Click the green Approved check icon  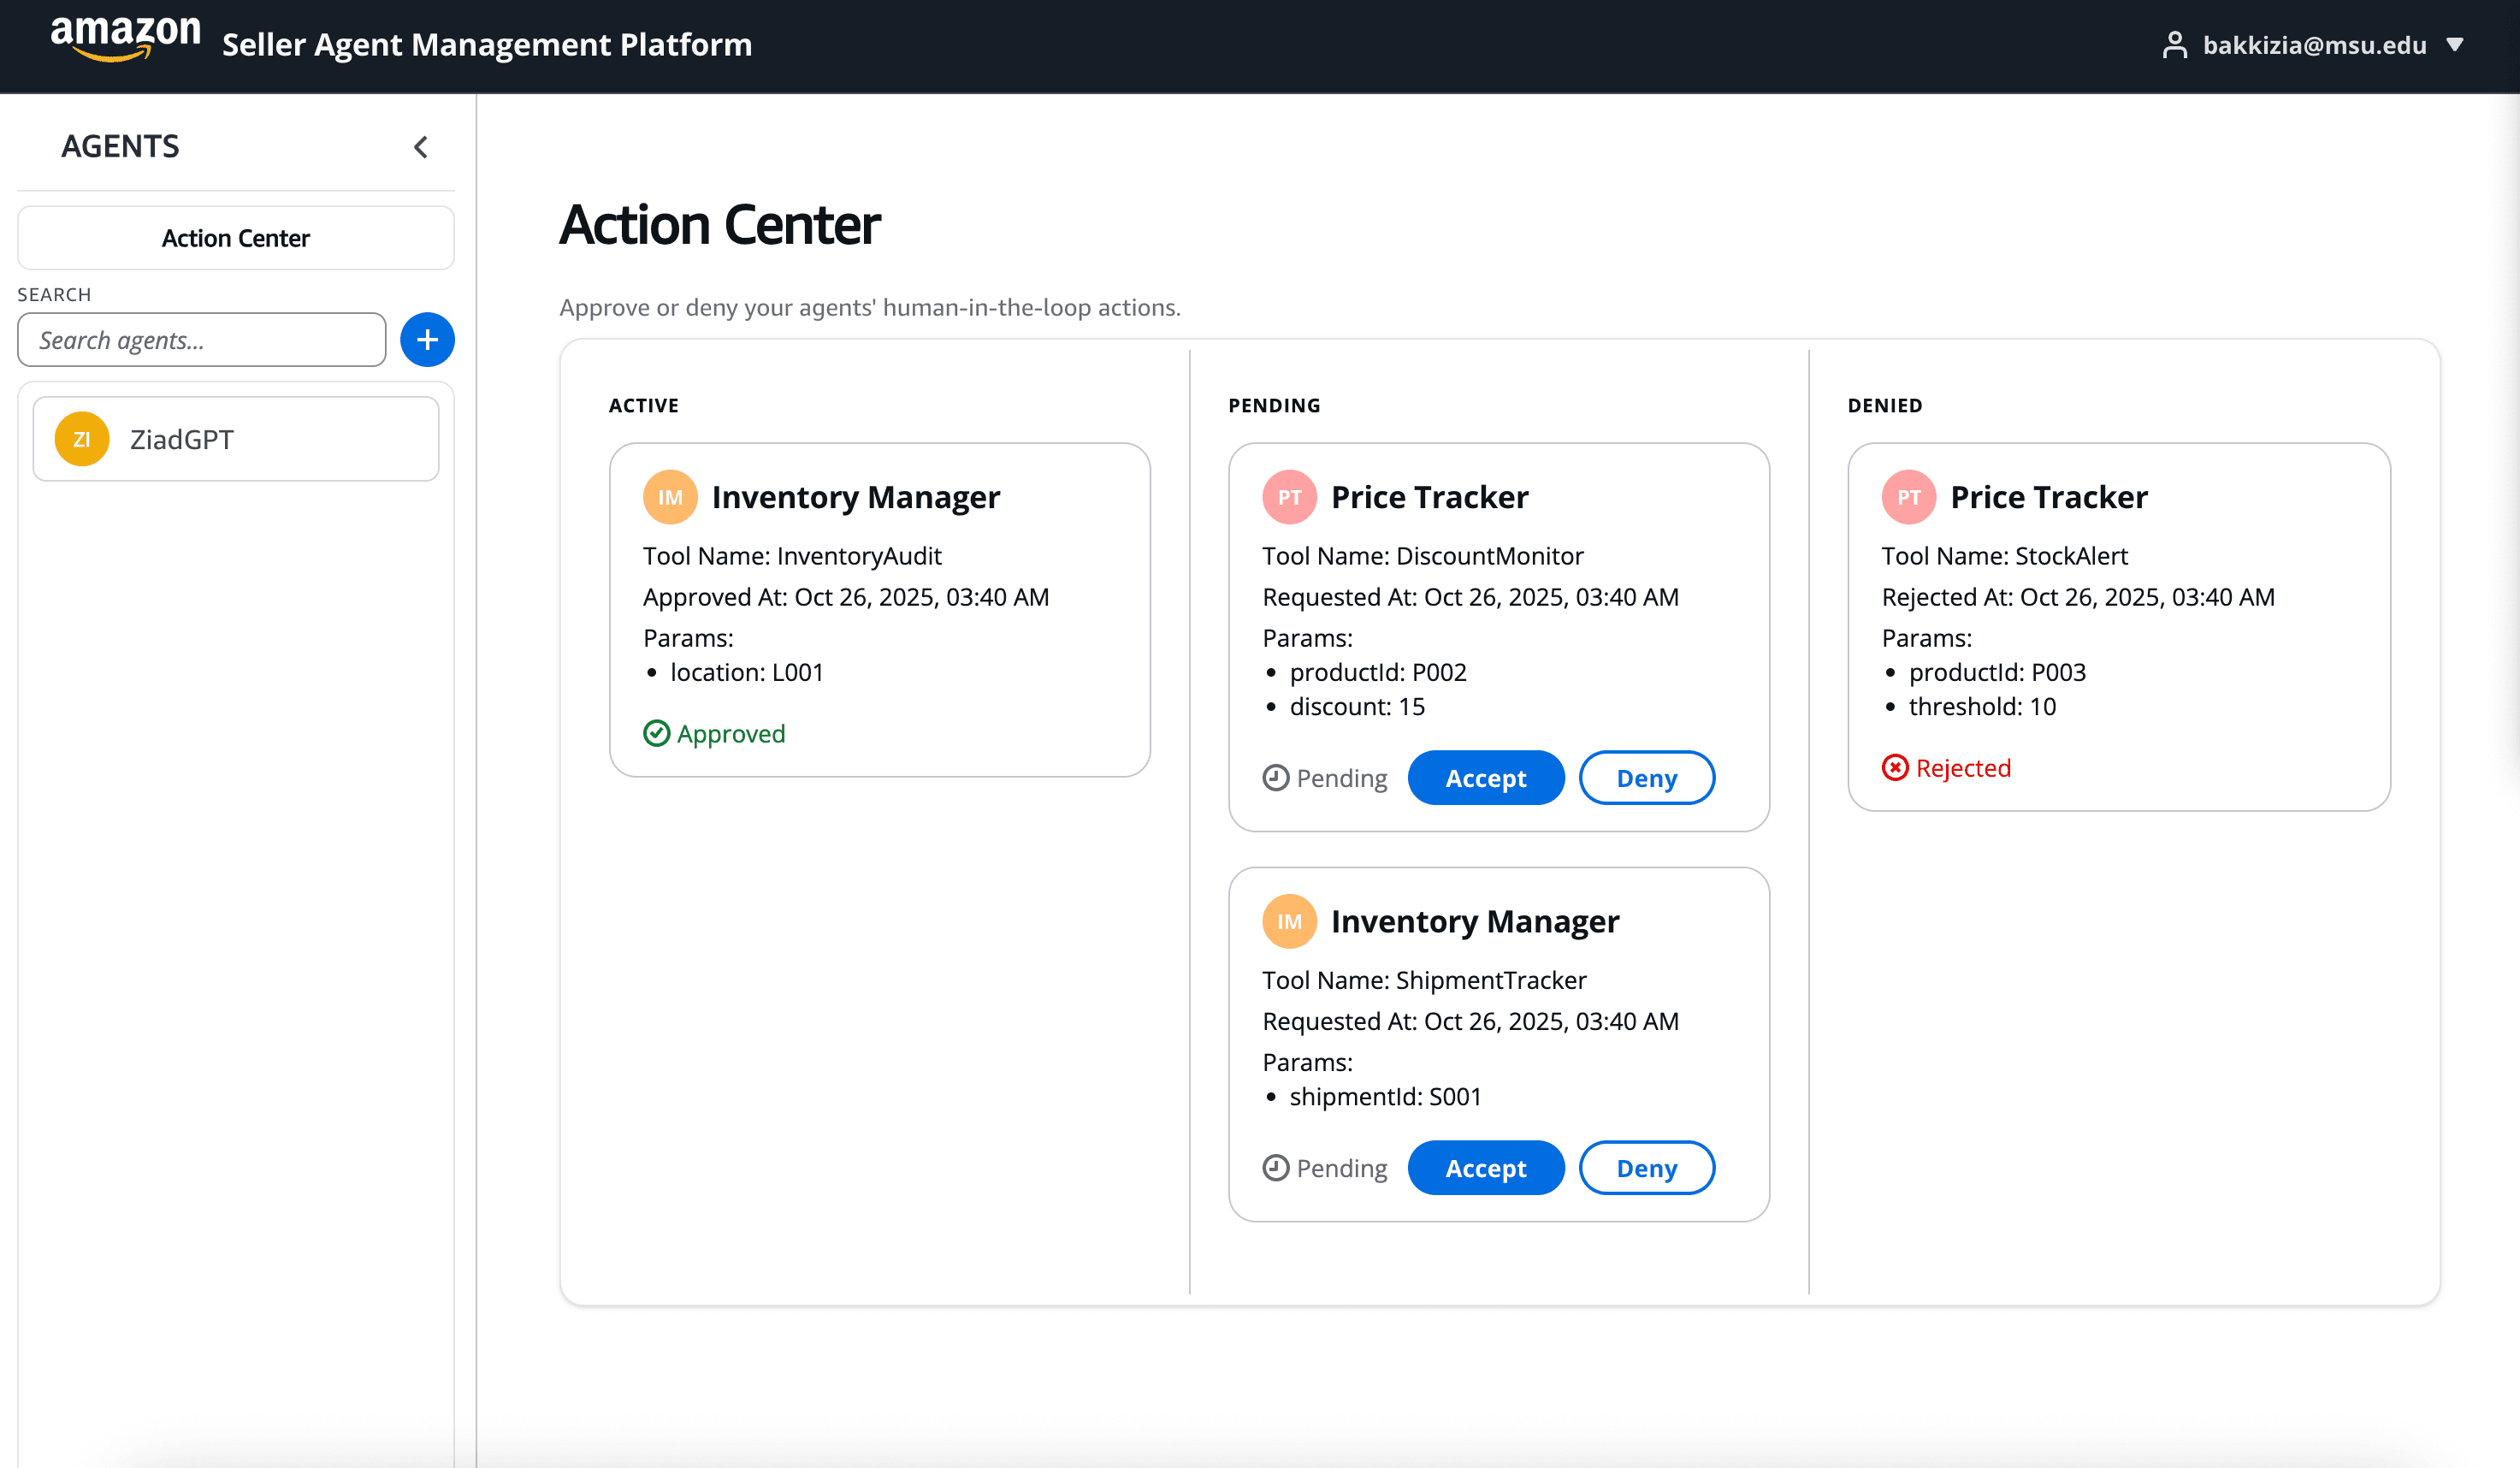click(x=656, y=733)
